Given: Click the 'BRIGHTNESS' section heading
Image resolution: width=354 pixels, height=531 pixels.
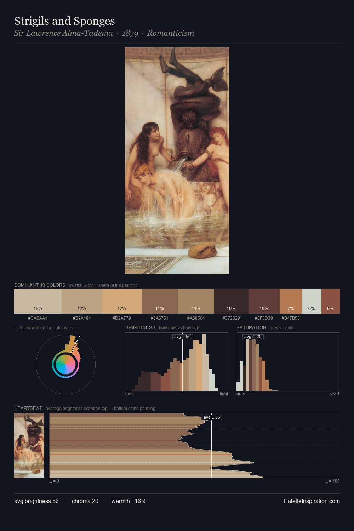Looking at the screenshot, I should (140, 327).
